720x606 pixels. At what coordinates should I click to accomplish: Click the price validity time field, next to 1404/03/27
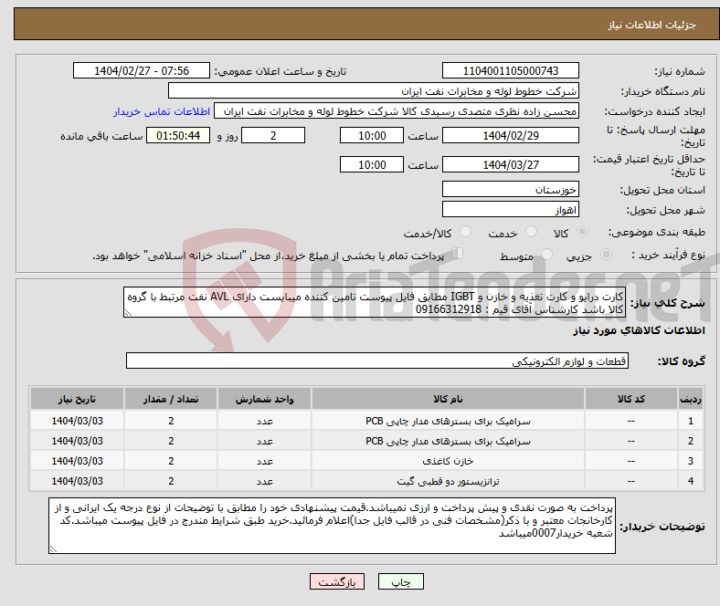372,164
